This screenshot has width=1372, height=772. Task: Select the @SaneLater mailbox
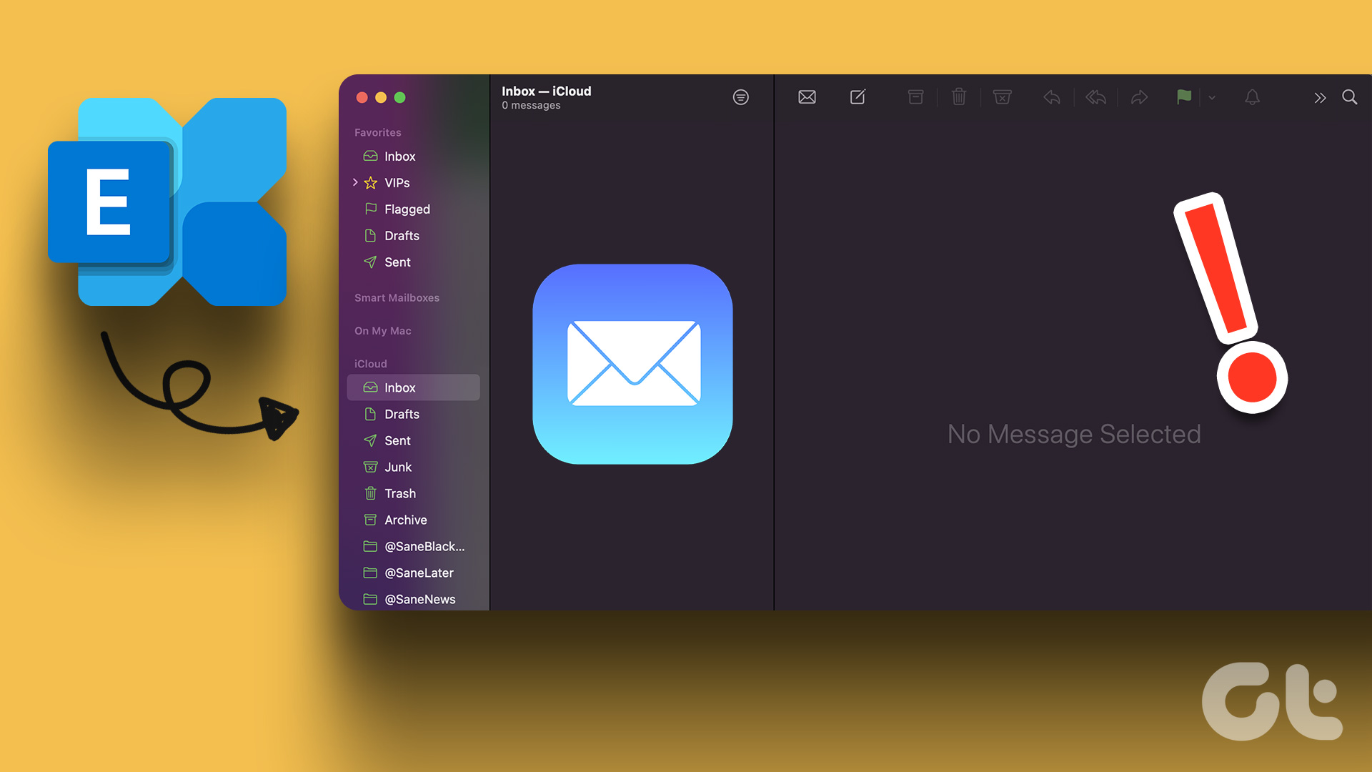419,573
